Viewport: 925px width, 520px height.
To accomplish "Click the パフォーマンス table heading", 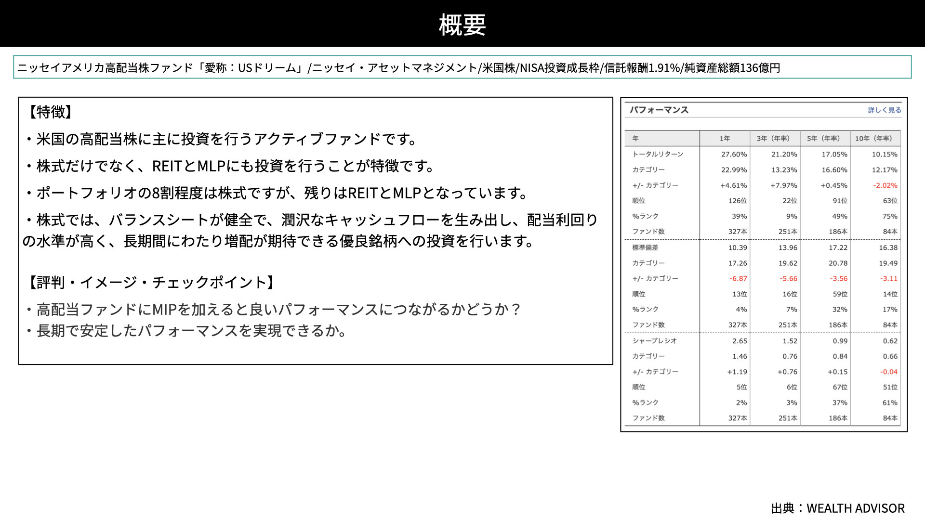I will tap(659, 110).
